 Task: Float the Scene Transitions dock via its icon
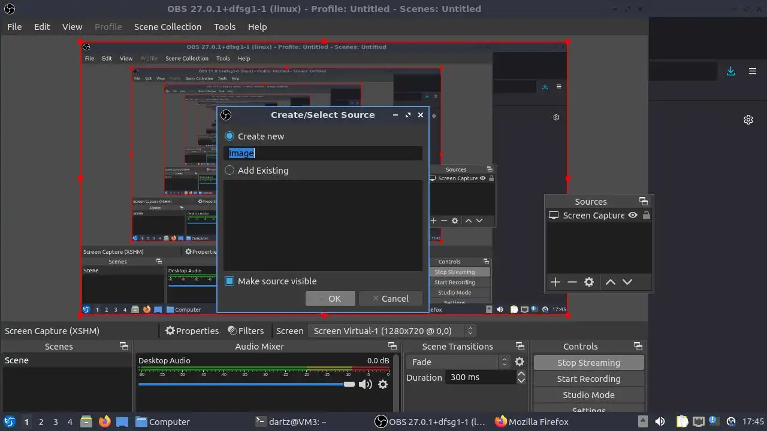(520, 346)
